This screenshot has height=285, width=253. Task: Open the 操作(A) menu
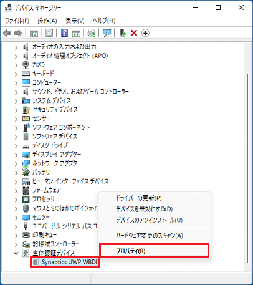point(47,21)
